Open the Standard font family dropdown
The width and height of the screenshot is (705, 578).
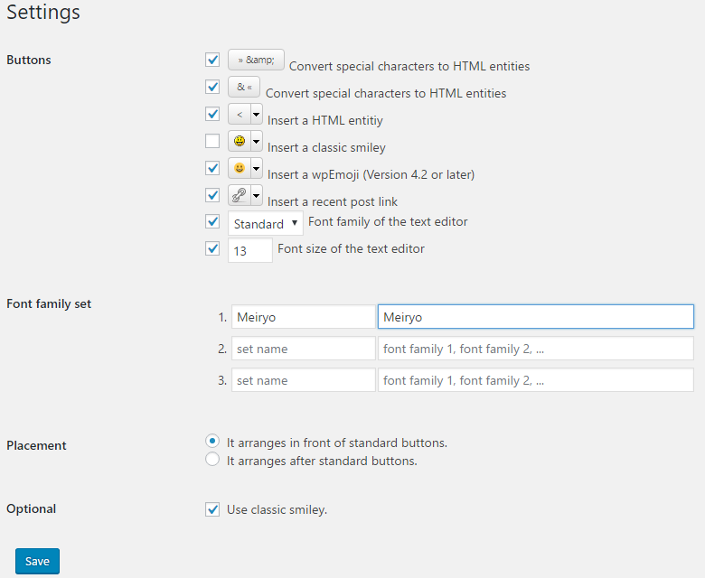[265, 223]
